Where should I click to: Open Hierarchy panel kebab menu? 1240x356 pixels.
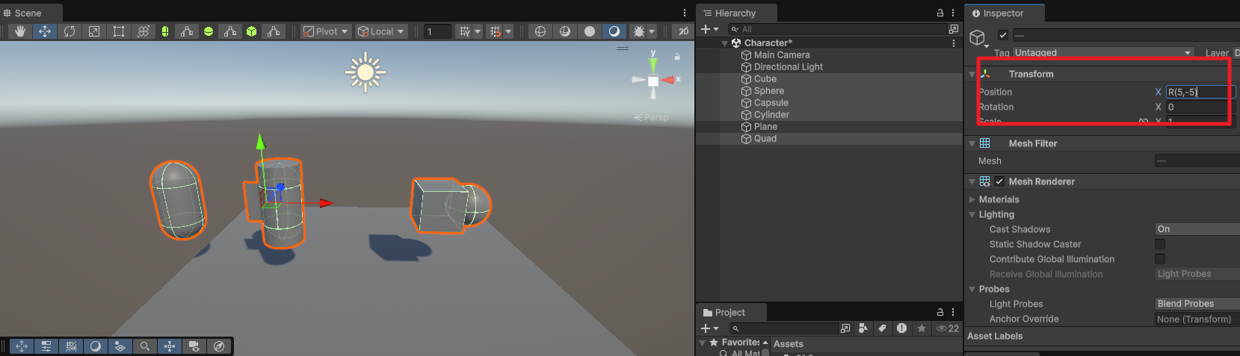[953, 13]
